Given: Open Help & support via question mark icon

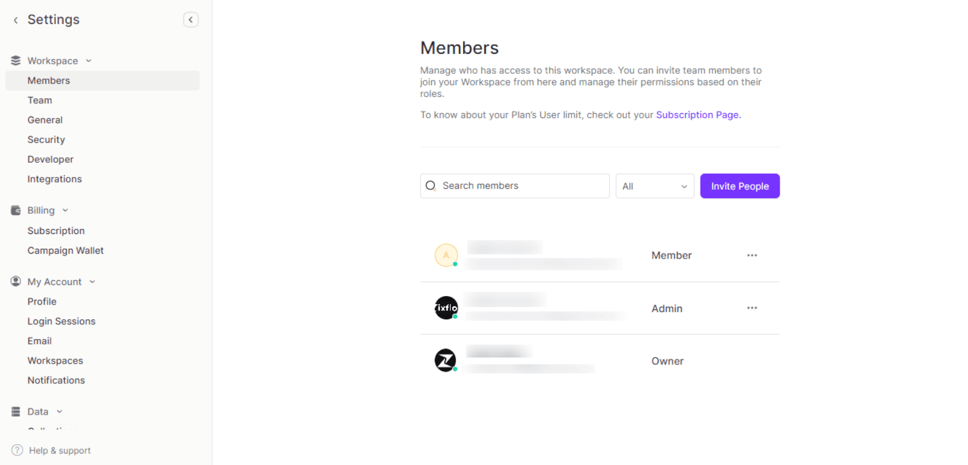Looking at the screenshot, I should pyautogui.click(x=17, y=450).
